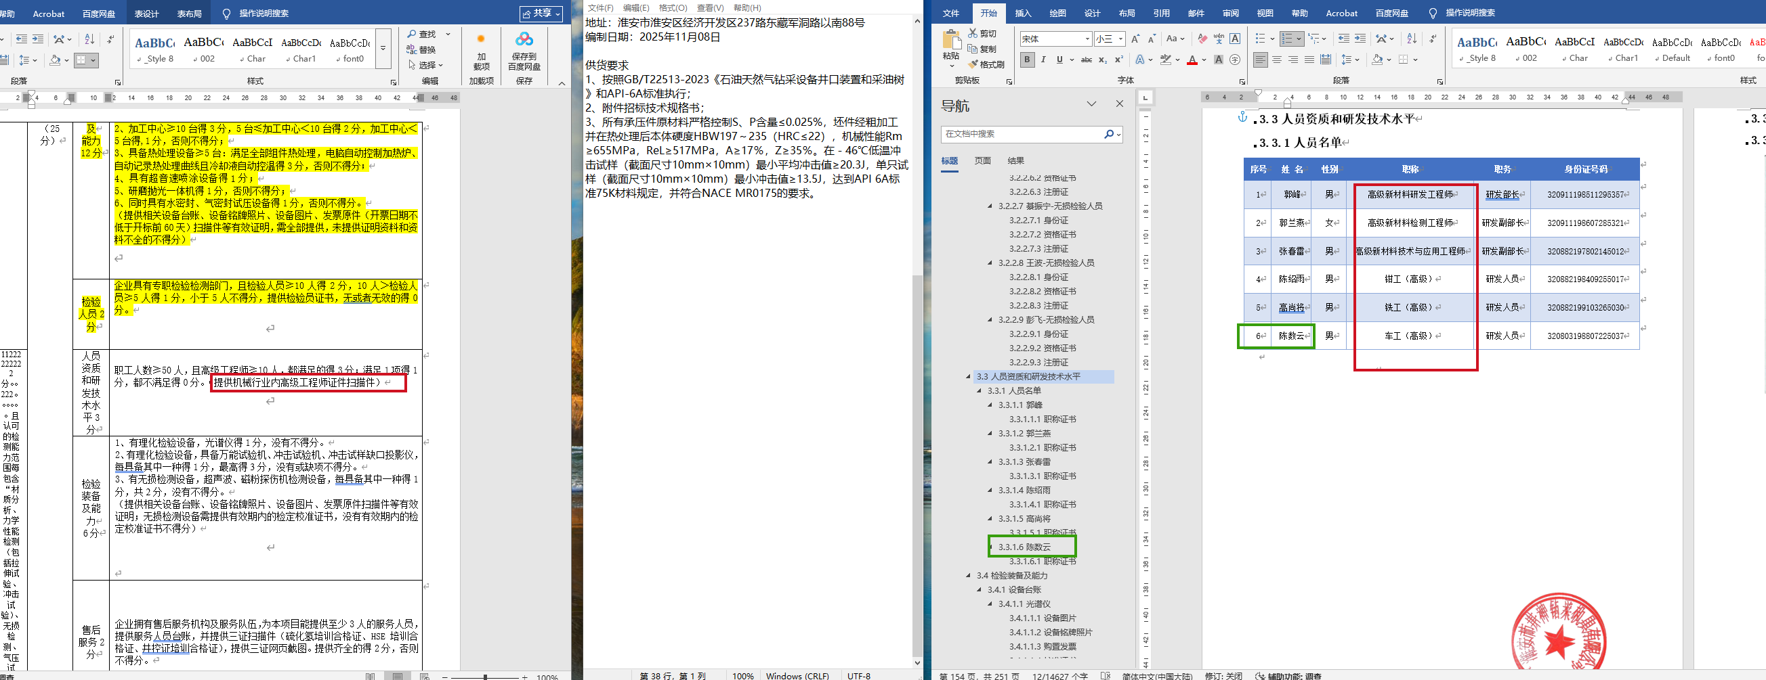1766x680 pixels.
Task: Click the Distributed alignment icon
Action: (1326, 60)
